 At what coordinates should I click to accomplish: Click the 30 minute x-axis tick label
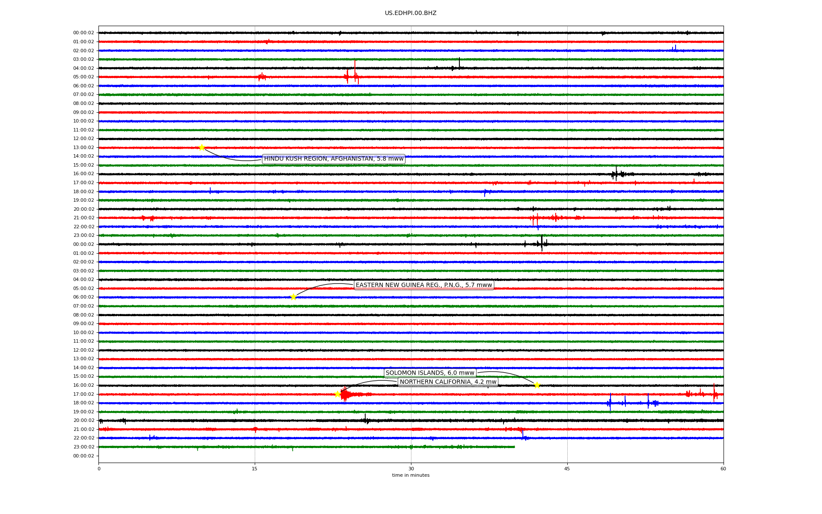pos(411,469)
